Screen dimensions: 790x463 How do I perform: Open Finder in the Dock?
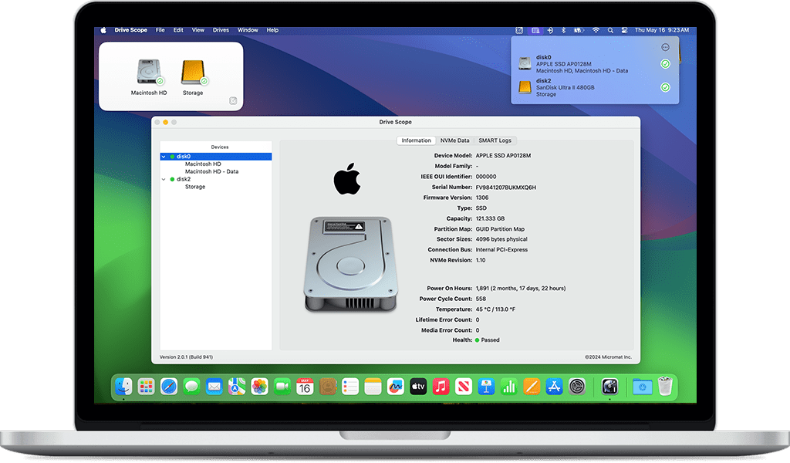pyautogui.click(x=123, y=387)
